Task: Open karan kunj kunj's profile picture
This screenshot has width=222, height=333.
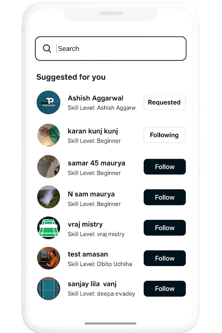Action: (48, 135)
